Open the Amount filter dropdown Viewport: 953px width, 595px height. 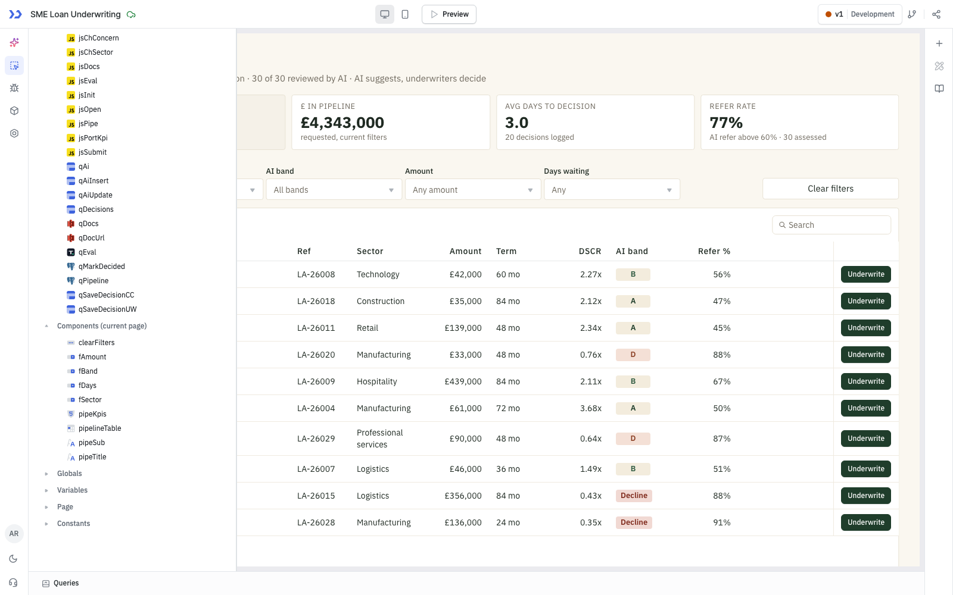472,190
